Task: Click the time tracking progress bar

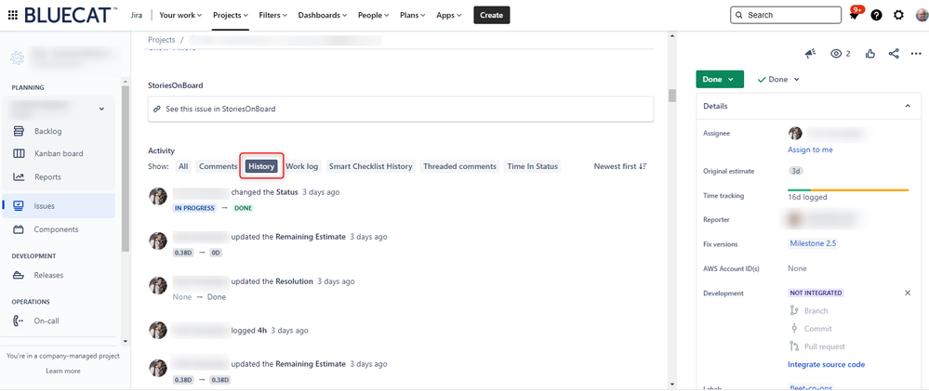Action: coord(848,189)
